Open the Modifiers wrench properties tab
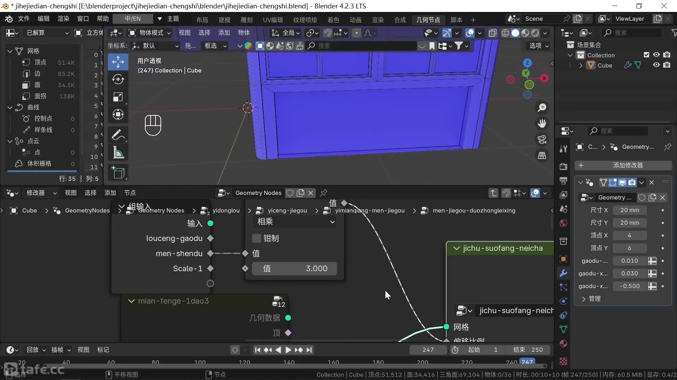The height and width of the screenshot is (380, 677). 563,273
